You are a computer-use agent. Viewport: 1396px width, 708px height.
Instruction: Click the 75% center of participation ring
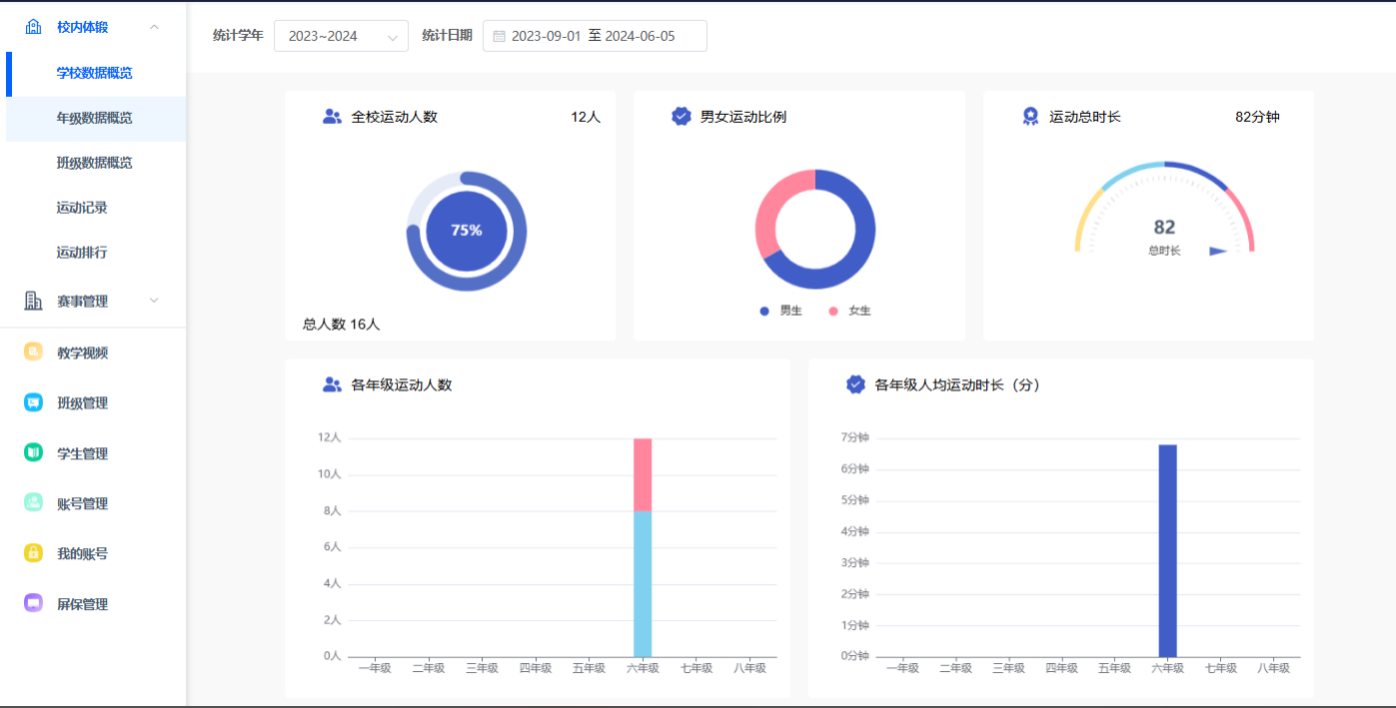pos(467,230)
